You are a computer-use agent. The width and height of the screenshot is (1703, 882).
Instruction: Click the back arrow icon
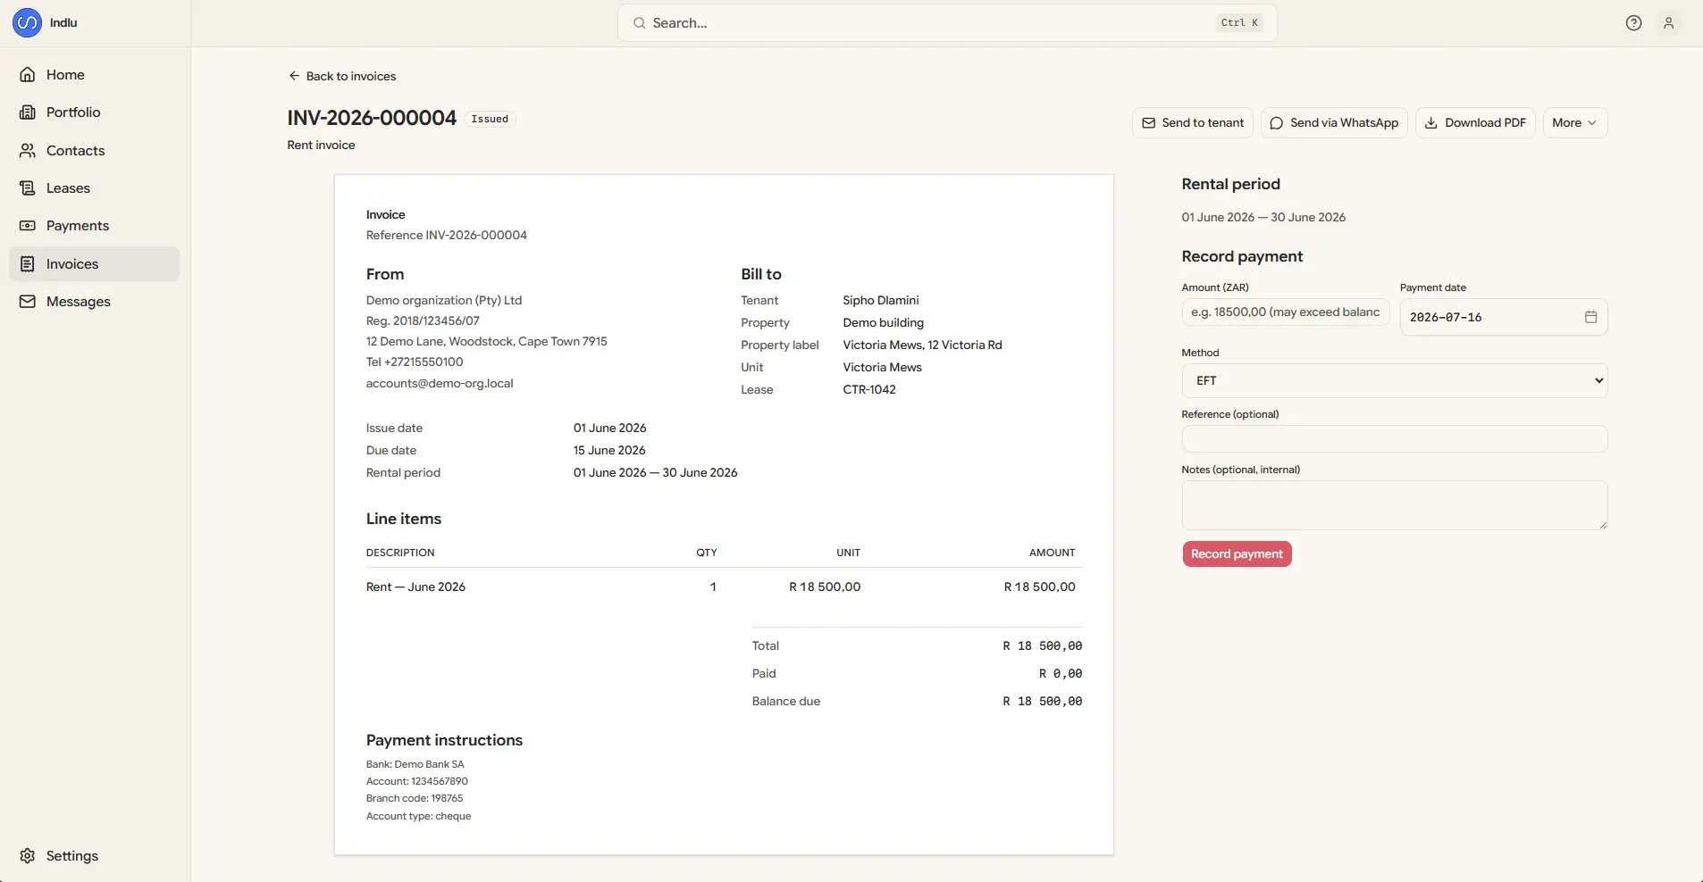294,76
